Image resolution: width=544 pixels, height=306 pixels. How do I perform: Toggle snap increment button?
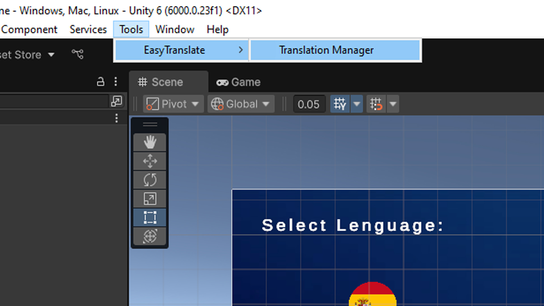point(376,104)
